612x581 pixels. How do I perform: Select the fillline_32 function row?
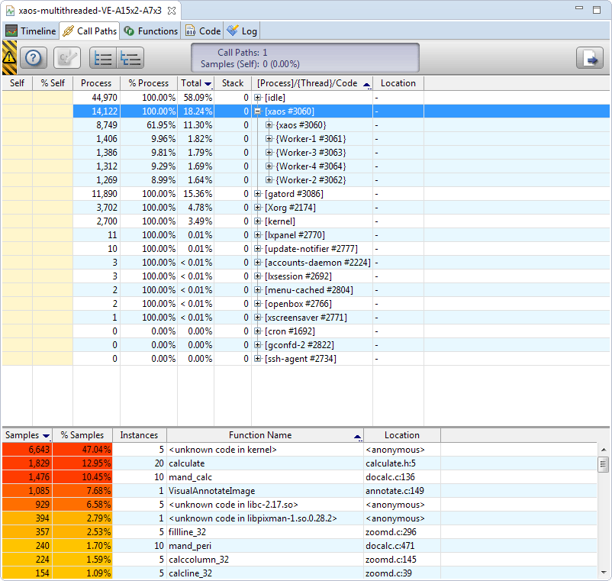pos(299,532)
